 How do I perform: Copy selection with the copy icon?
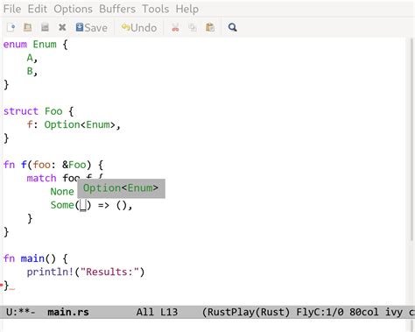tap(193, 27)
